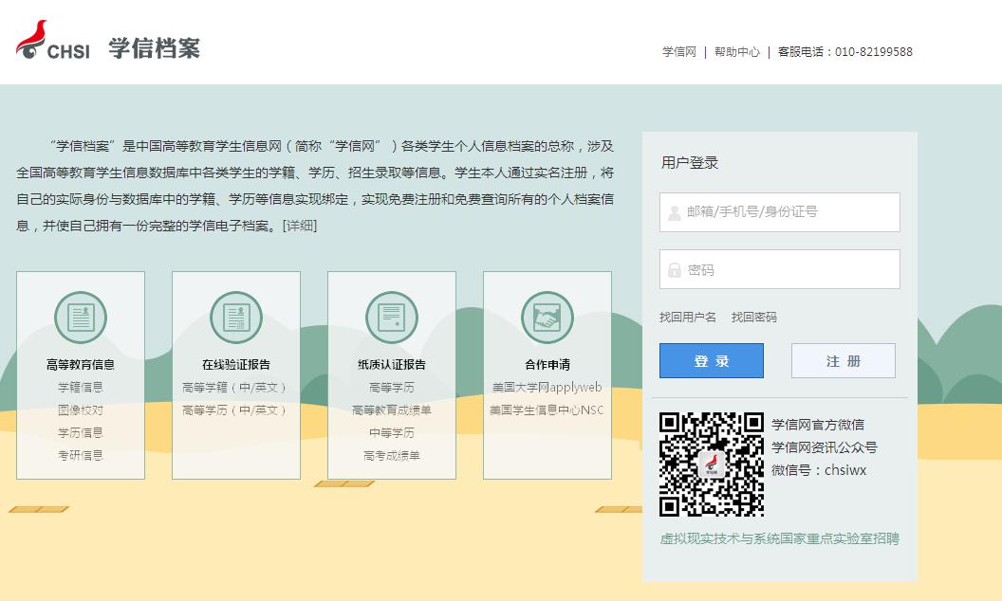Open the 帮助中心 header link
The height and width of the screenshot is (601, 1002).
pyautogui.click(x=737, y=52)
